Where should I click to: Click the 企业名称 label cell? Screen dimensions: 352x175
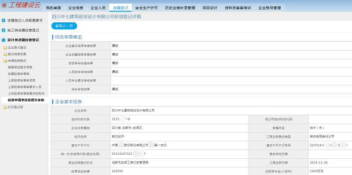[81, 111]
